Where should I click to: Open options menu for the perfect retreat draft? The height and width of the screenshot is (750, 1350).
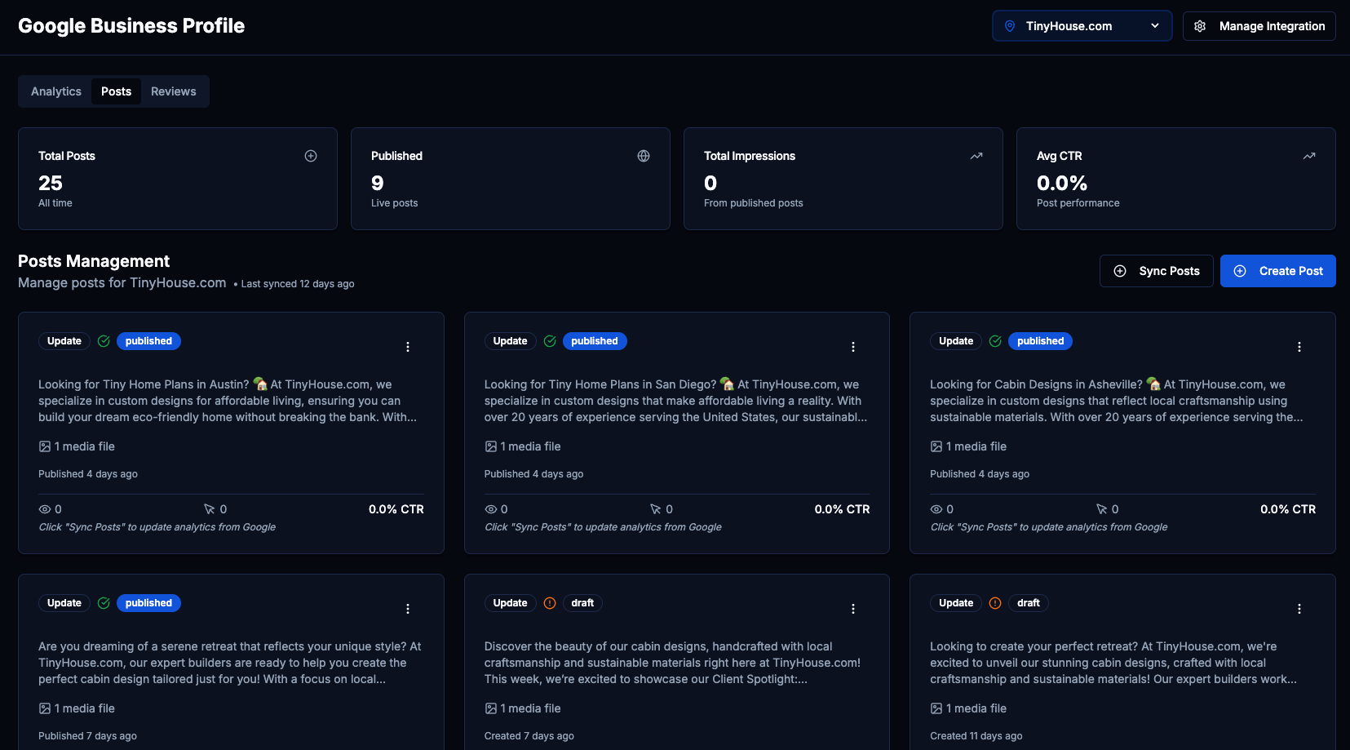[1299, 609]
